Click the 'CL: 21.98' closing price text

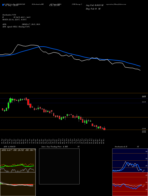54,5
